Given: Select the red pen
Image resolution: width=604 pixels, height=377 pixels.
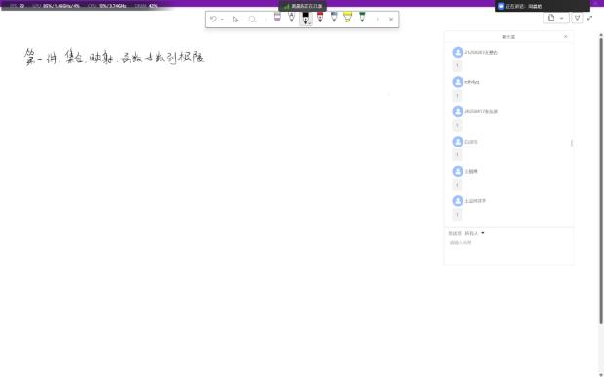Looking at the screenshot, I should point(320,18).
